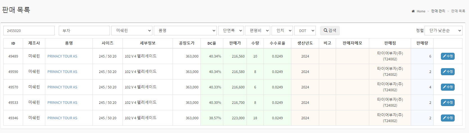Click edit button for row 49570
The height and width of the screenshot is (133, 469).
(x=448, y=87)
